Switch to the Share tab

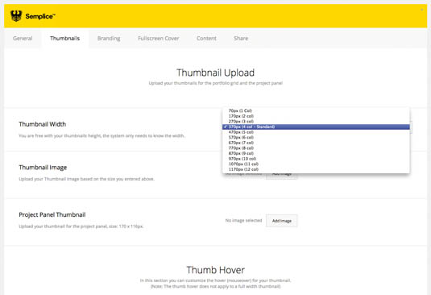tap(241, 39)
